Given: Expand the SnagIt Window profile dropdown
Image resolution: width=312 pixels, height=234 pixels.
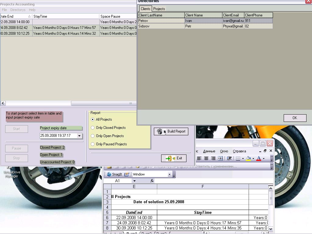Looking at the screenshot, I should [x=169, y=174].
